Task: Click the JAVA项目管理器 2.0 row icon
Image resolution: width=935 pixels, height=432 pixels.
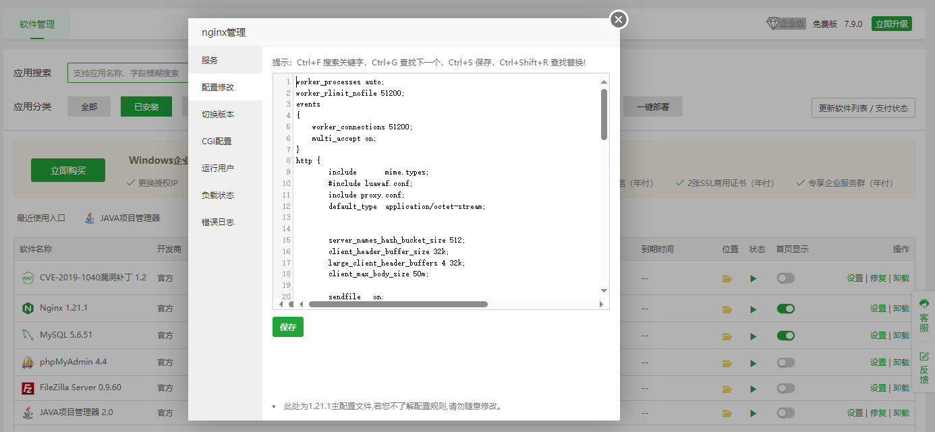Action: click(x=28, y=412)
